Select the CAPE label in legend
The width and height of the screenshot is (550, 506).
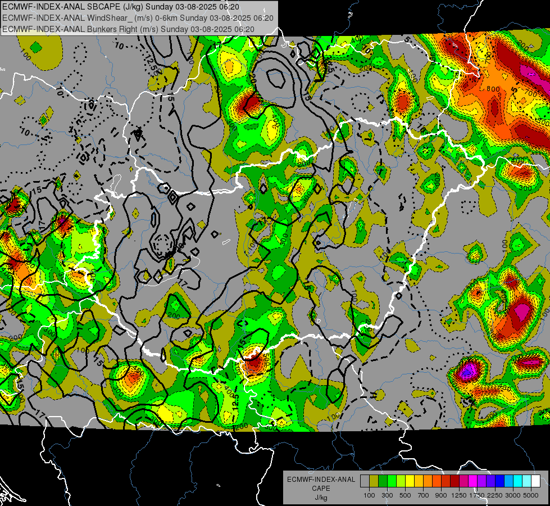(321, 488)
